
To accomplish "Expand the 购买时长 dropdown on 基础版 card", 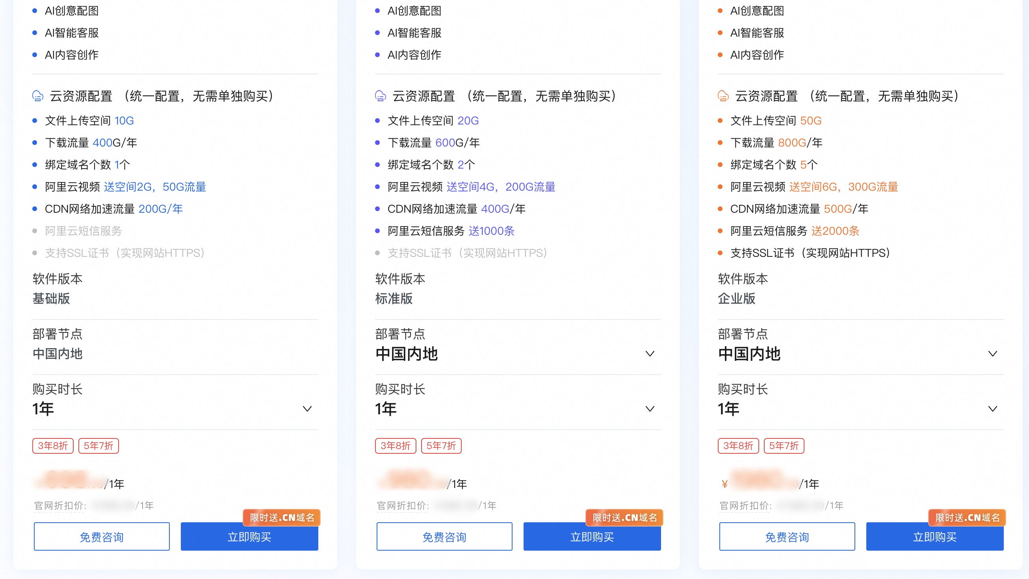I will pos(307,408).
